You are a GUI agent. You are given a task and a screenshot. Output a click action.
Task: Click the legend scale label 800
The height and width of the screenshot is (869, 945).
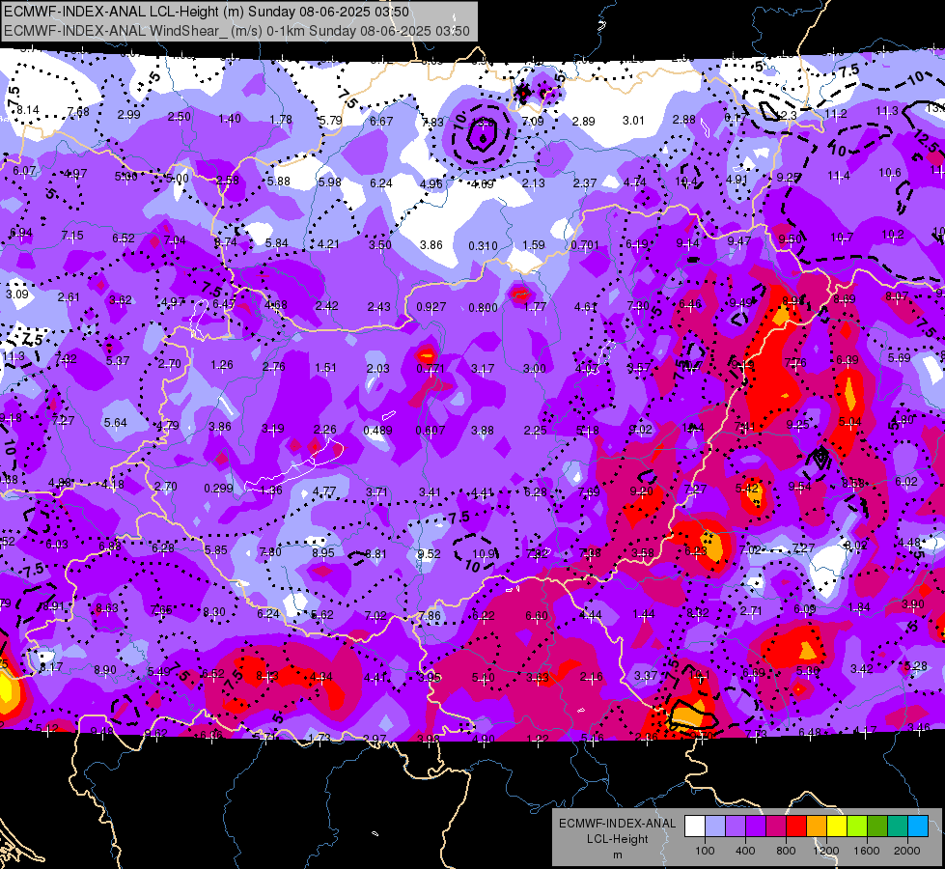(786, 851)
